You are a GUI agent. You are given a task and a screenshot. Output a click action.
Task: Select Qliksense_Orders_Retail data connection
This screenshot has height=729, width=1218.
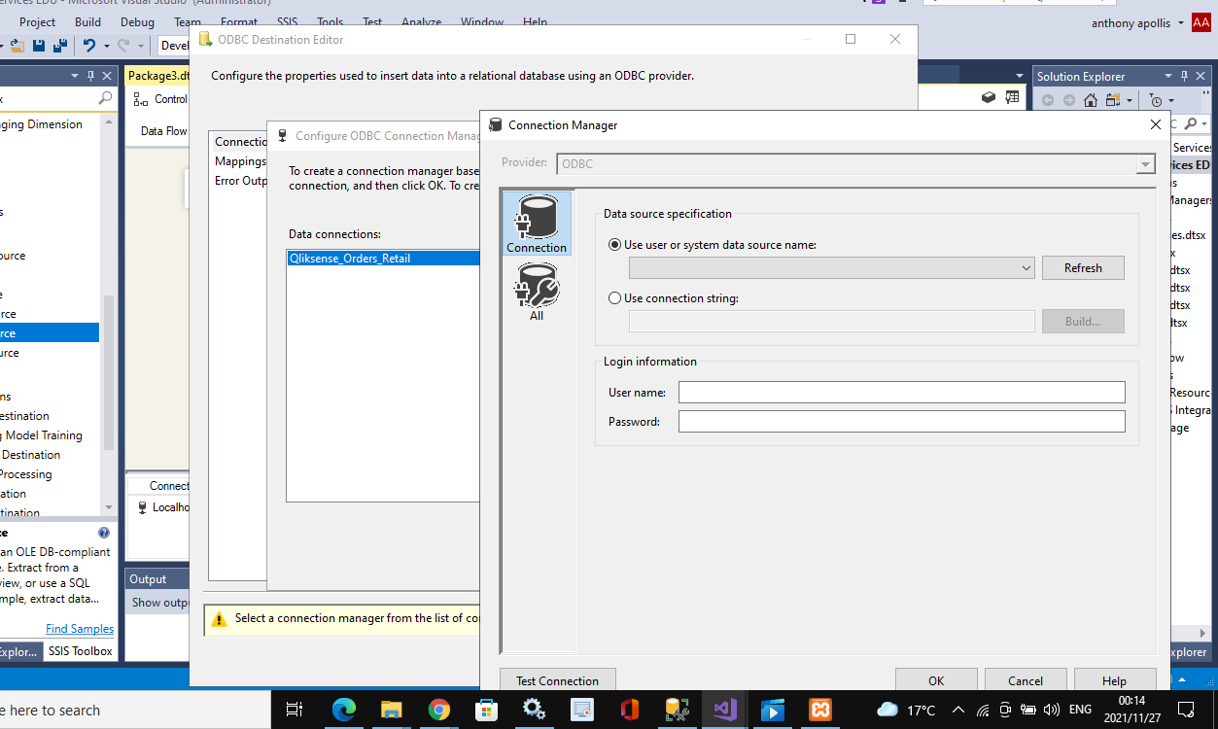pos(383,259)
